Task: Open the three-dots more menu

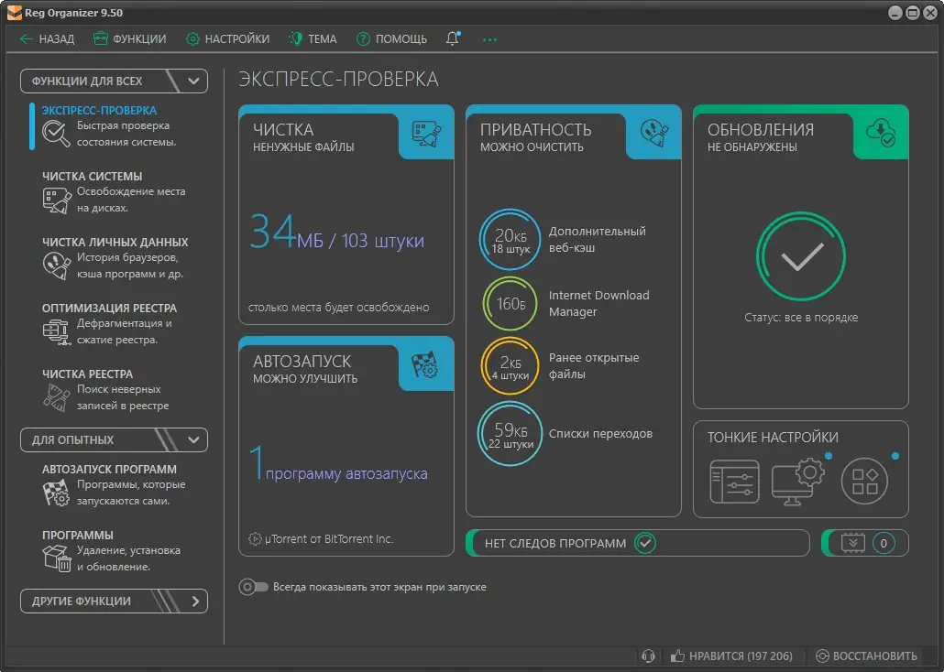Action: click(489, 39)
